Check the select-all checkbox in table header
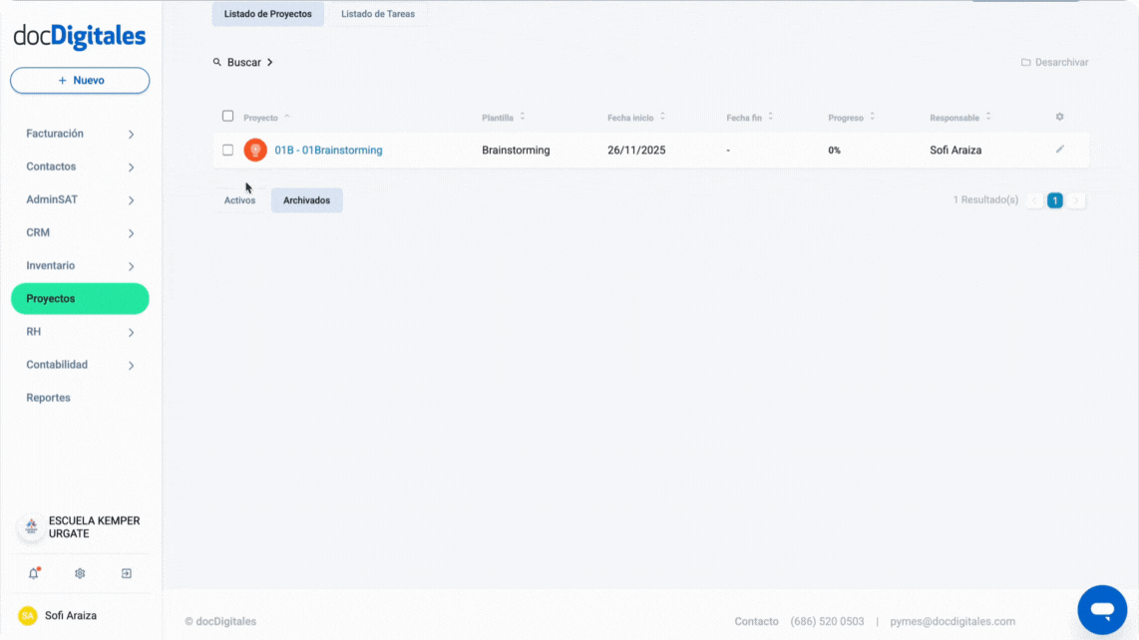Viewport: 1139px width, 640px height. tap(228, 115)
